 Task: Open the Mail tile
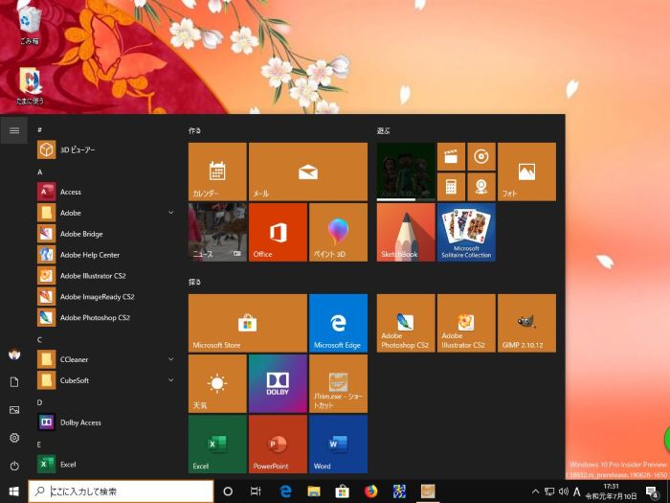(x=307, y=171)
